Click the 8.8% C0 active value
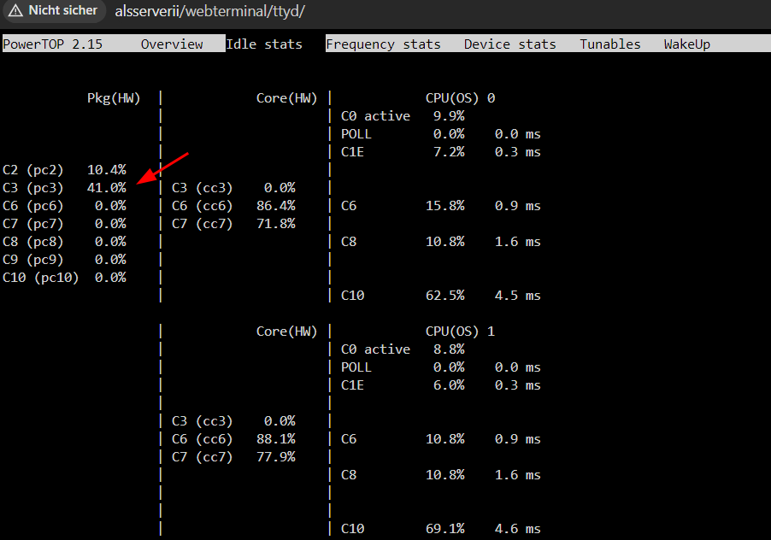Screen dimensions: 771x540 click(449, 349)
